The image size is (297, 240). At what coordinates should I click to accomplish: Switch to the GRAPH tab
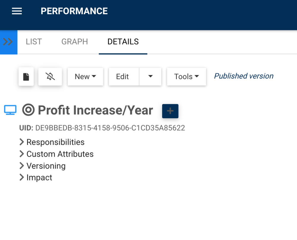point(75,42)
